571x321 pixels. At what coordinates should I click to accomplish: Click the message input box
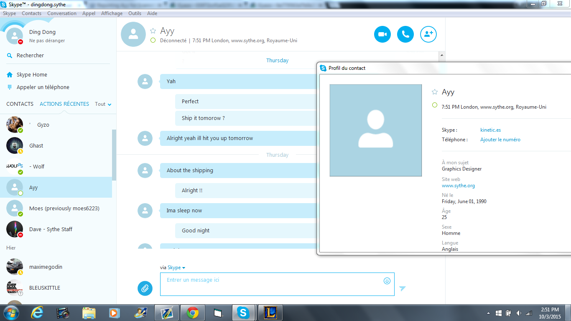click(x=277, y=284)
